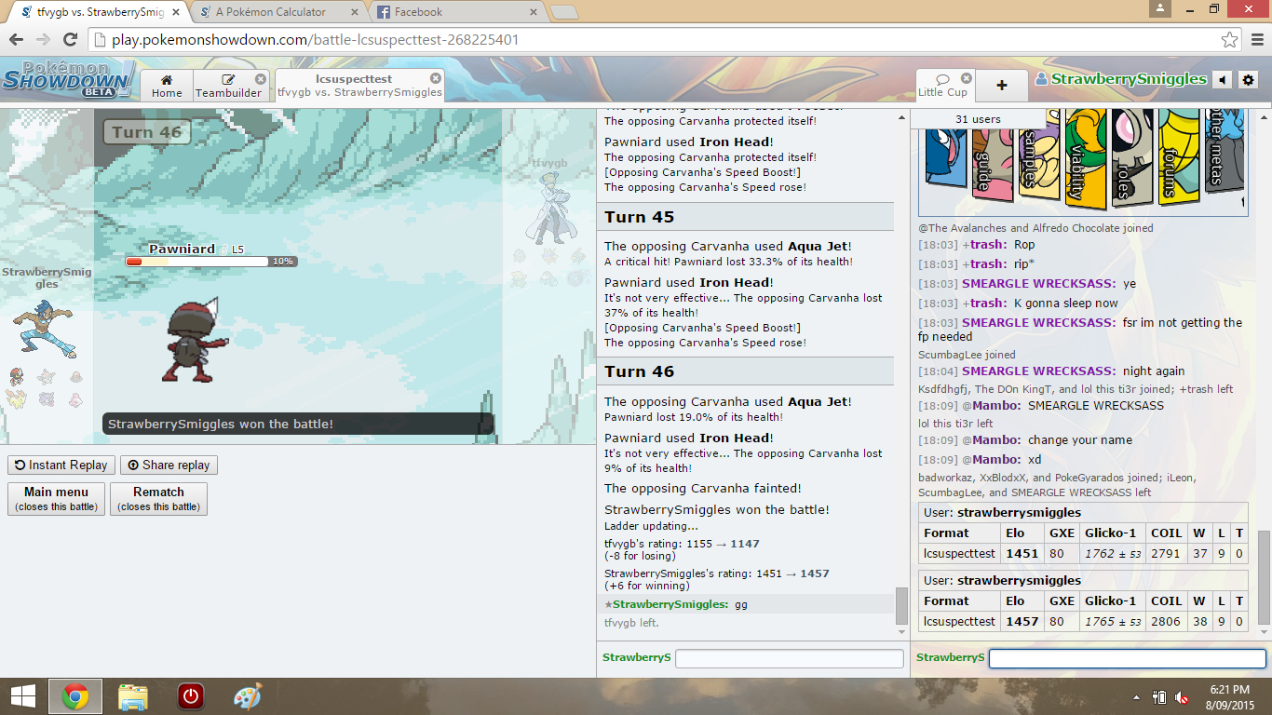Image resolution: width=1272 pixels, height=715 pixels.
Task: Reload the page using the refresh icon
Action: [70, 40]
